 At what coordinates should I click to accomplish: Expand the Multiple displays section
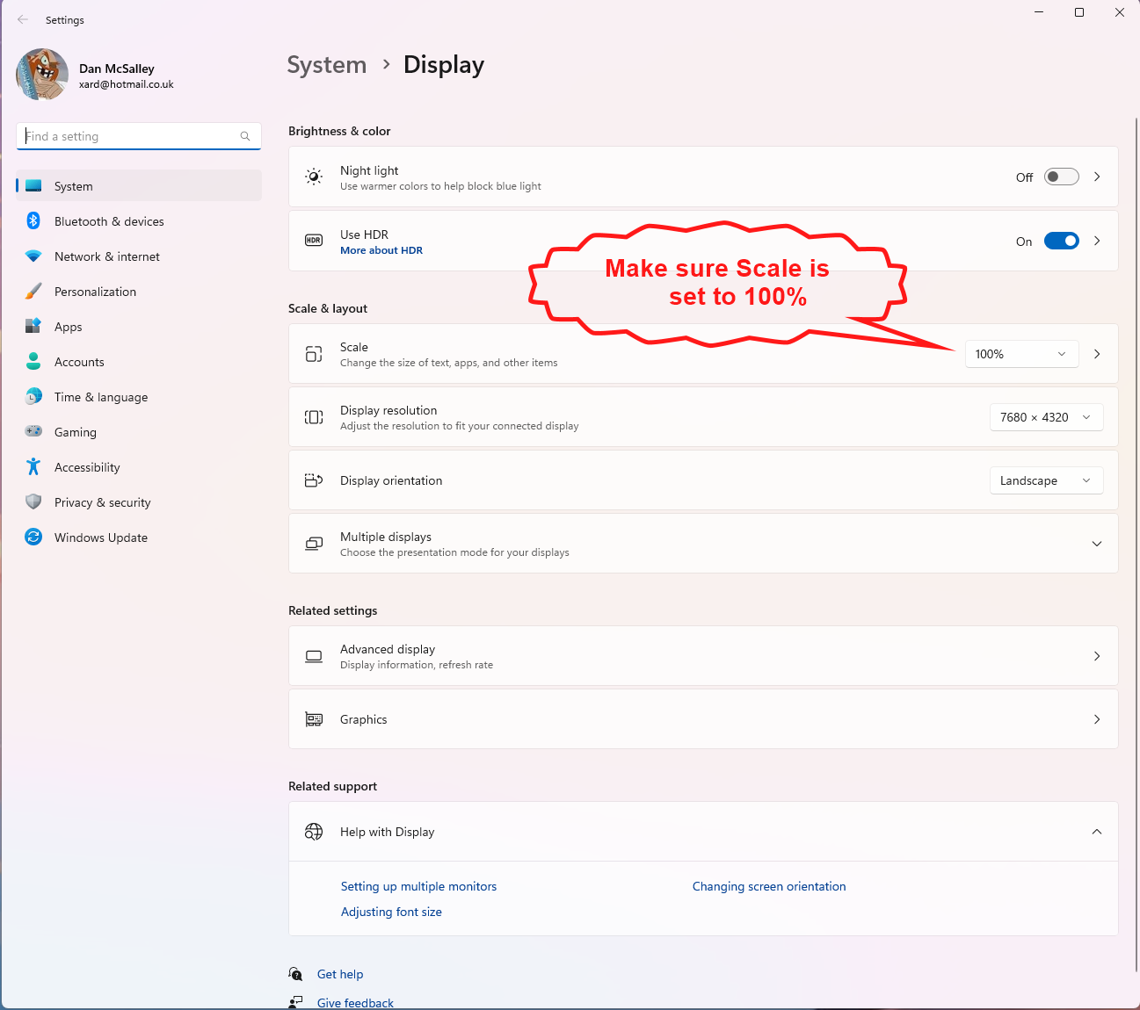1096,544
